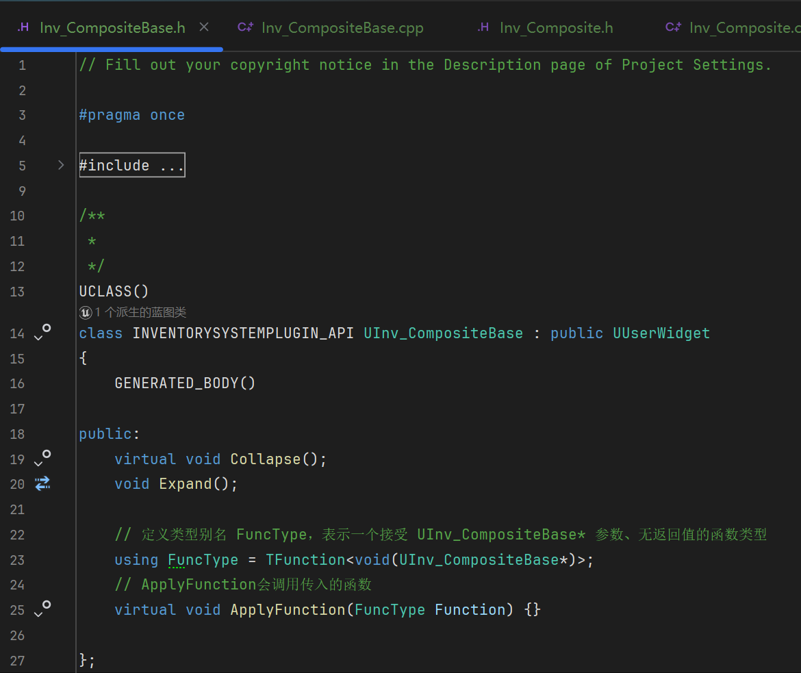The height and width of the screenshot is (673, 801).
Task: Click the declaration/definition switch icon on line 20
Action: coord(42,483)
